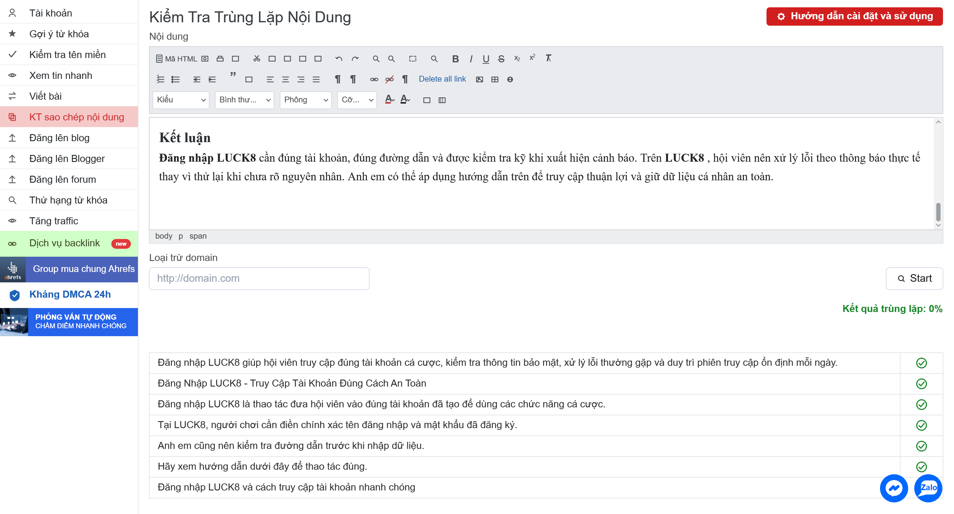Decrease the paragraph indent
Screen dimensions: 954x514
(x=197, y=79)
